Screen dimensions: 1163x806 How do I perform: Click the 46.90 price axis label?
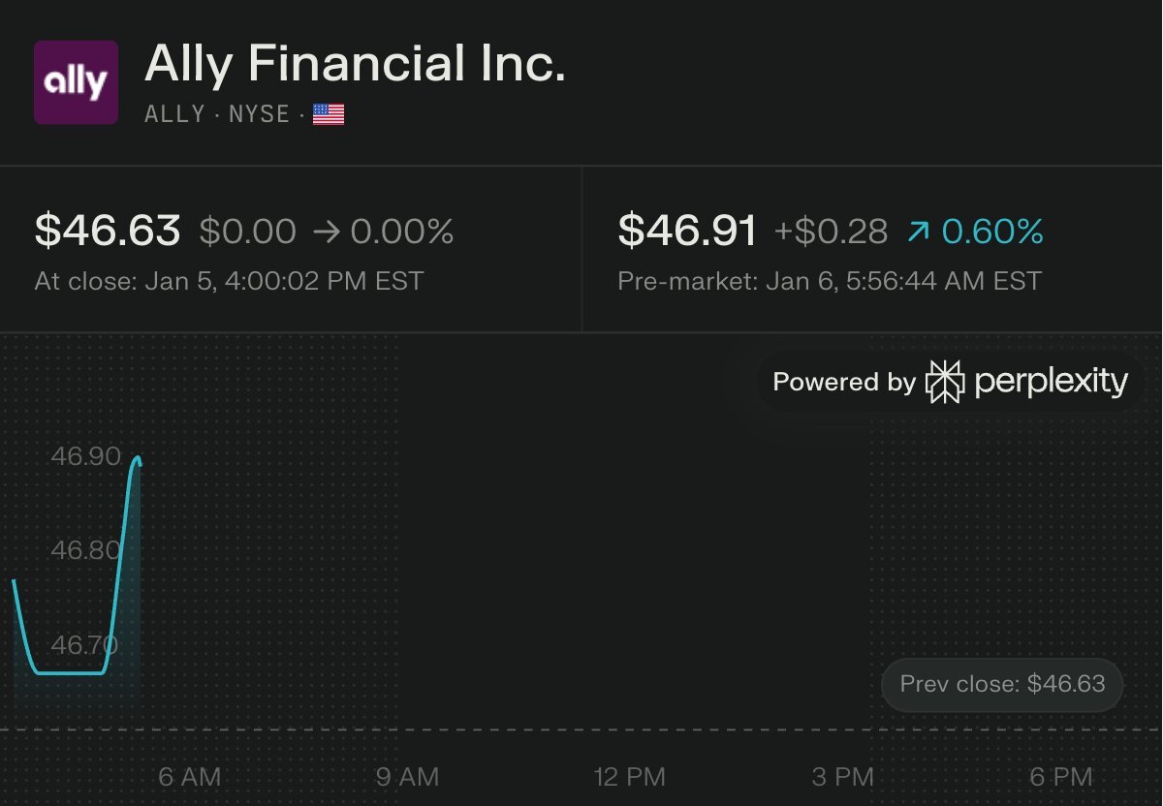tap(85, 457)
